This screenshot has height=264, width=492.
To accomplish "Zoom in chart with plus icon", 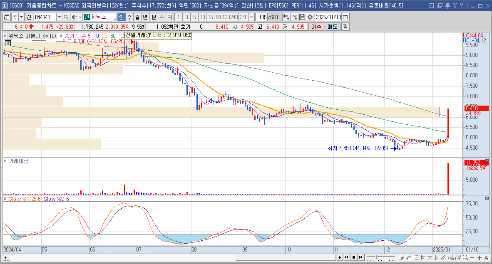I will pyautogui.click(x=480, y=258).
